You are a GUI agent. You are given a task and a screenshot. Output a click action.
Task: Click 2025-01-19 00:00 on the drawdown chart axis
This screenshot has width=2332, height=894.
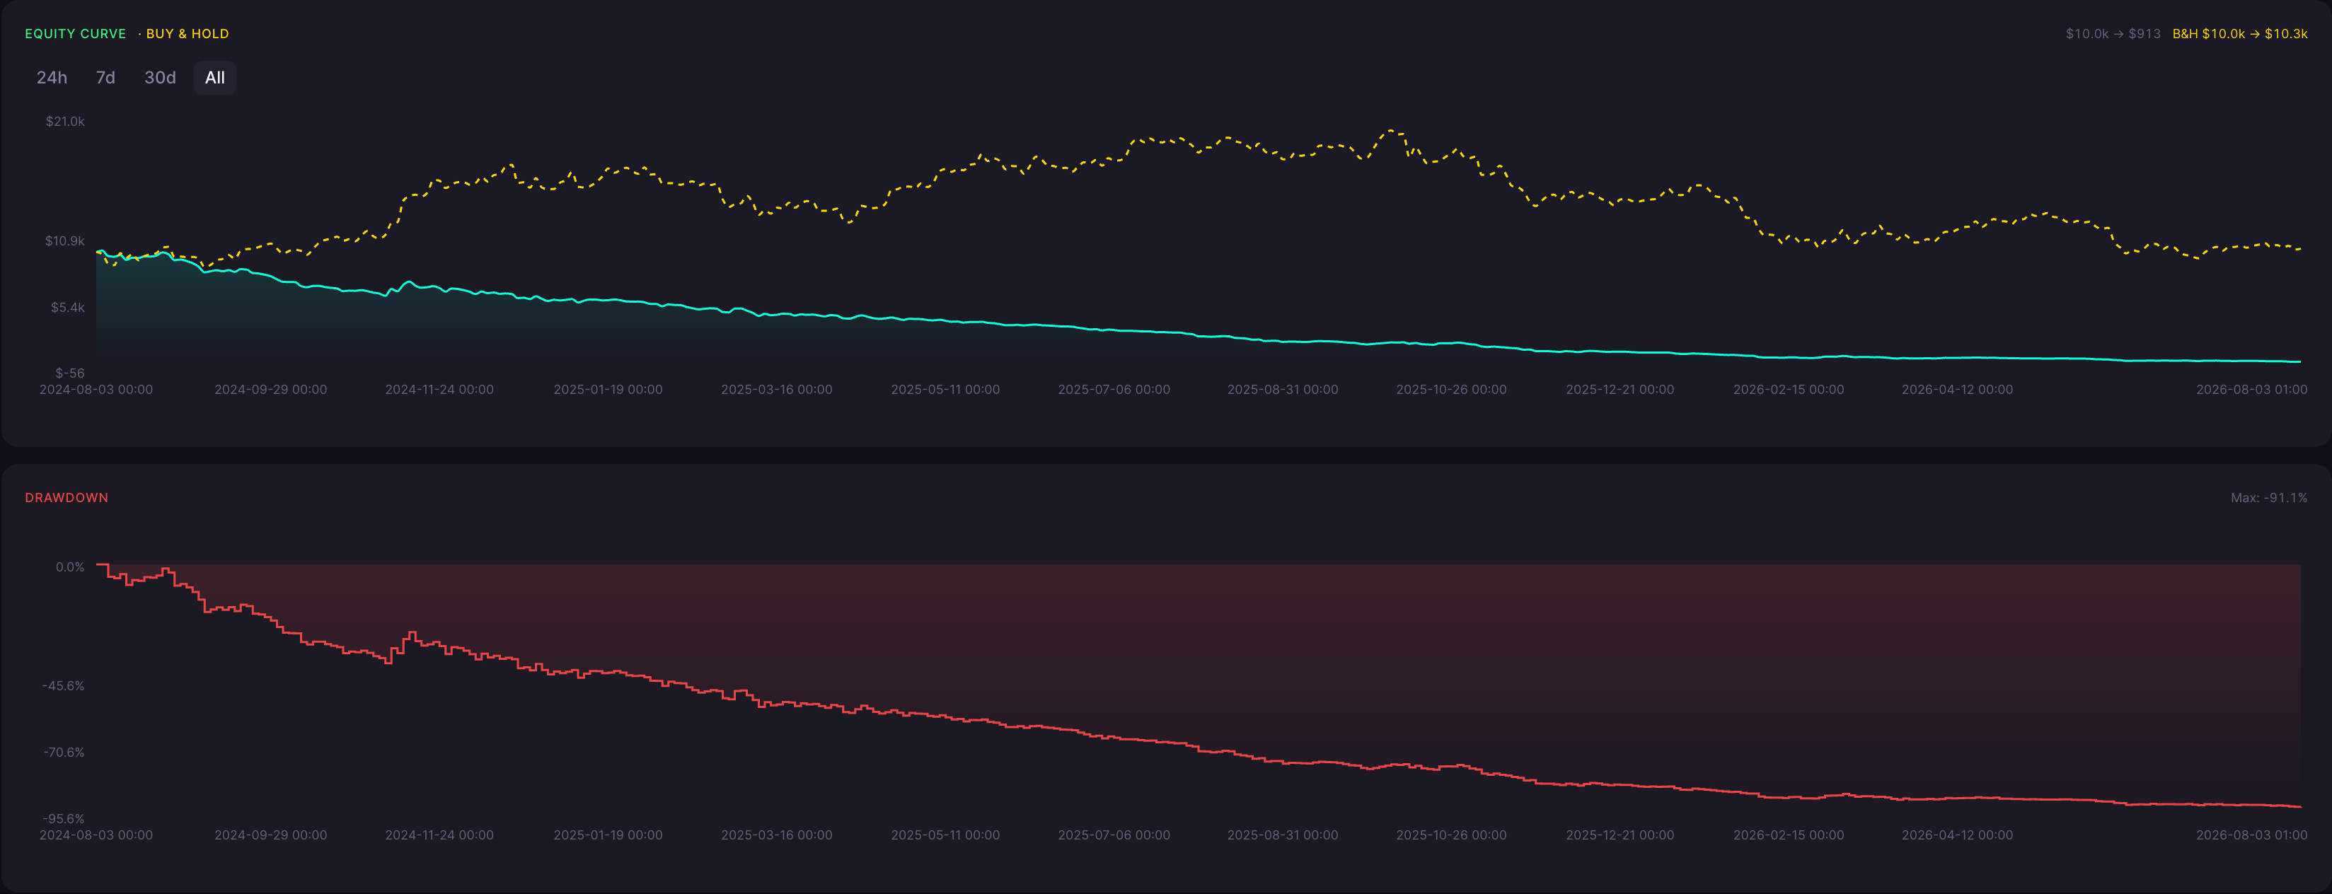click(608, 835)
